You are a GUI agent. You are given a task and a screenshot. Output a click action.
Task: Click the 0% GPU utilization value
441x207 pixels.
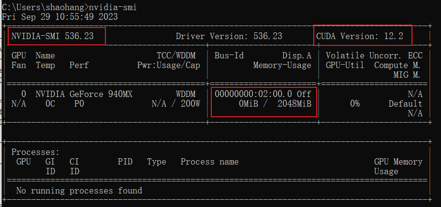point(354,104)
